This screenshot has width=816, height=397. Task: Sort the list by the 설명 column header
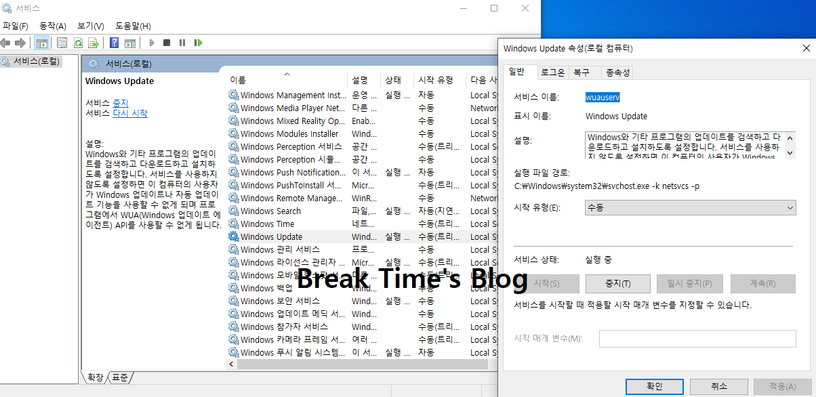coord(363,79)
